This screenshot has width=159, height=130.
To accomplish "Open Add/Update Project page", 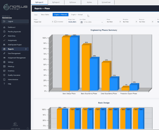I will 15,45.
